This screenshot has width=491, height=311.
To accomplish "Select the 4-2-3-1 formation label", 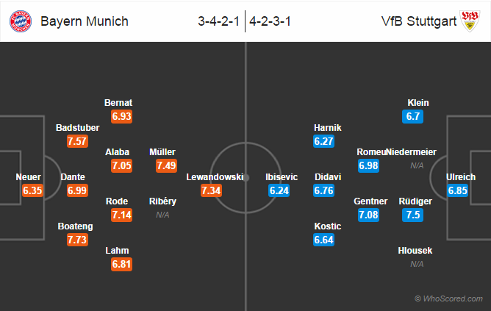I will [270, 21].
